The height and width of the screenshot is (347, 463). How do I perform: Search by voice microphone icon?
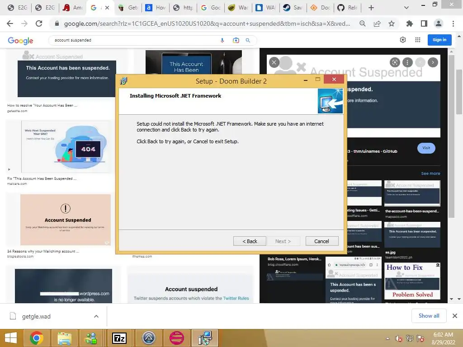coord(222,40)
